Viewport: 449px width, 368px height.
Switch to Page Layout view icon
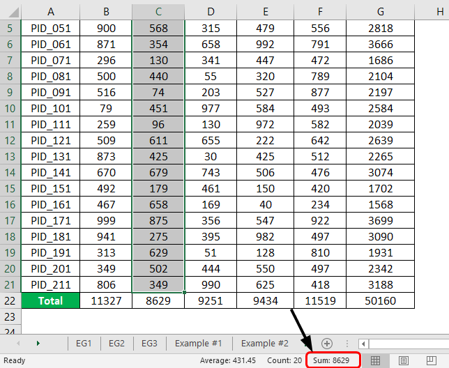pyautogui.click(x=403, y=360)
